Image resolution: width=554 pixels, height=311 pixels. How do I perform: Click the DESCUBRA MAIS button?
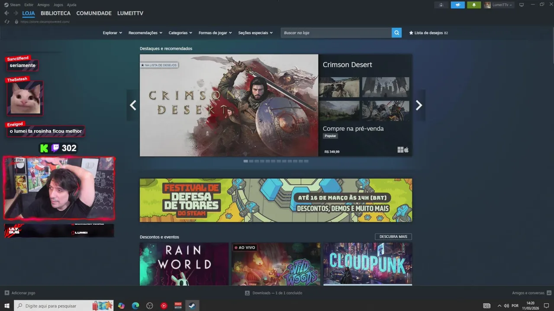[x=393, y=237]
